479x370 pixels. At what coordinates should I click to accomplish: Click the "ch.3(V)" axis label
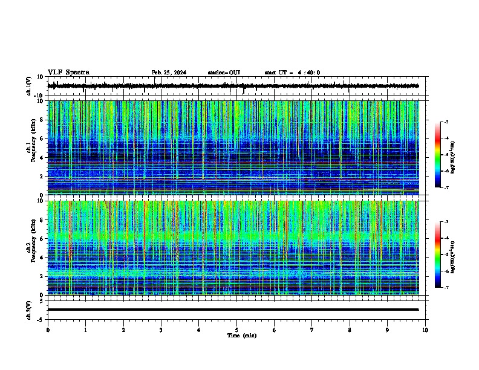coord(29,310)
